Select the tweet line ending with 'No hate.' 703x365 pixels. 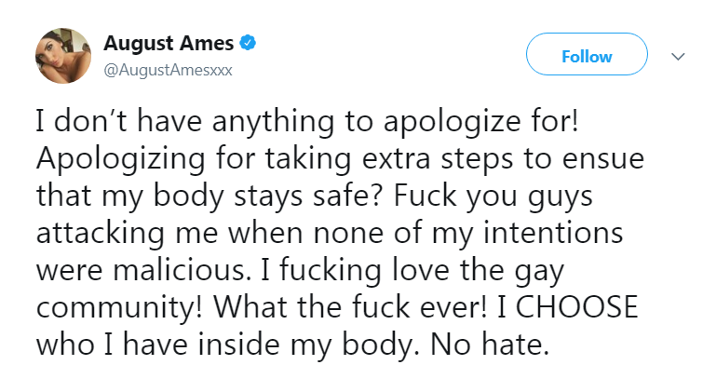click(x=292, y=345)
